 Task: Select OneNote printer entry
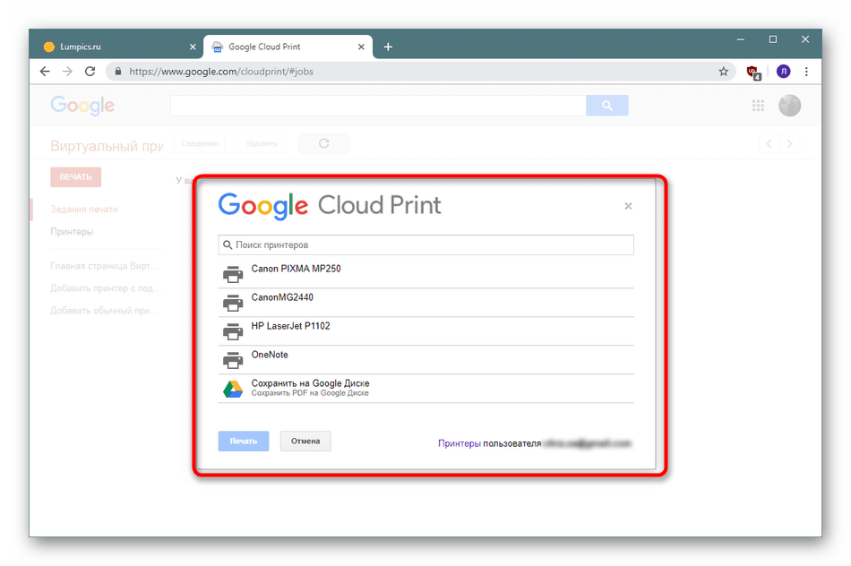[426, 360]
